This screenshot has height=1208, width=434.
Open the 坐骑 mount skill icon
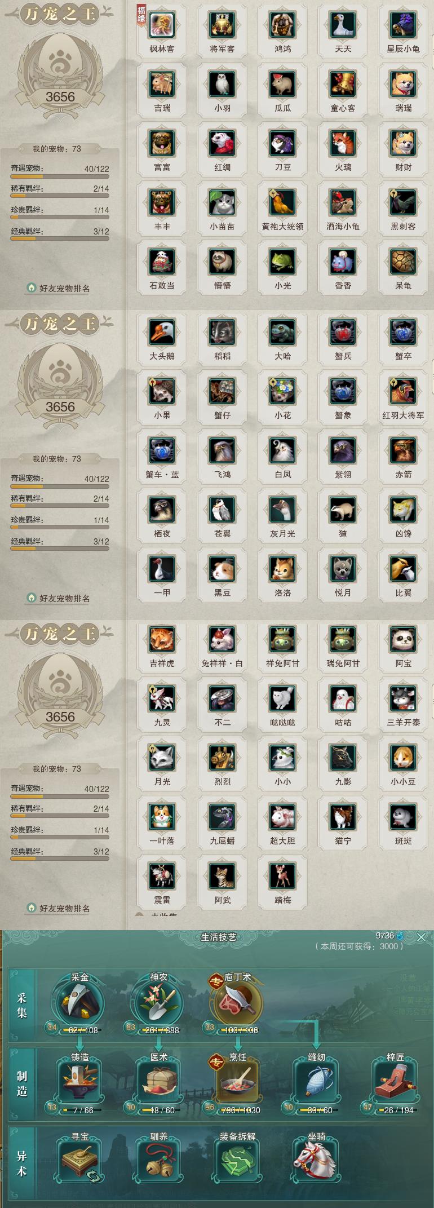tap(316, 1162)
